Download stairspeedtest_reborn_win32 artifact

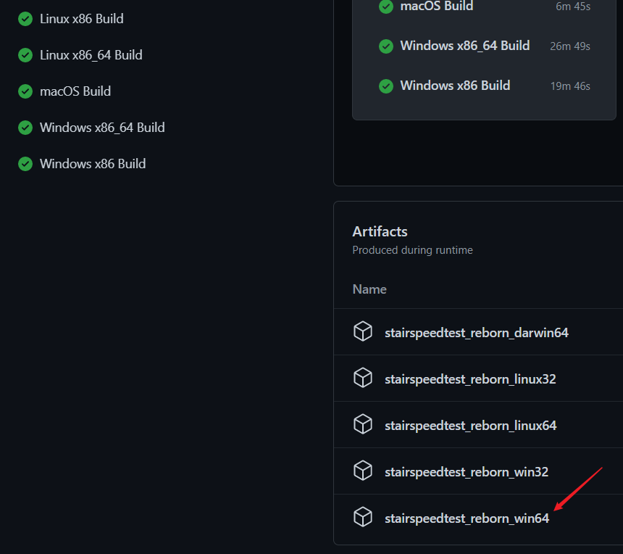(x=466, y=472)
